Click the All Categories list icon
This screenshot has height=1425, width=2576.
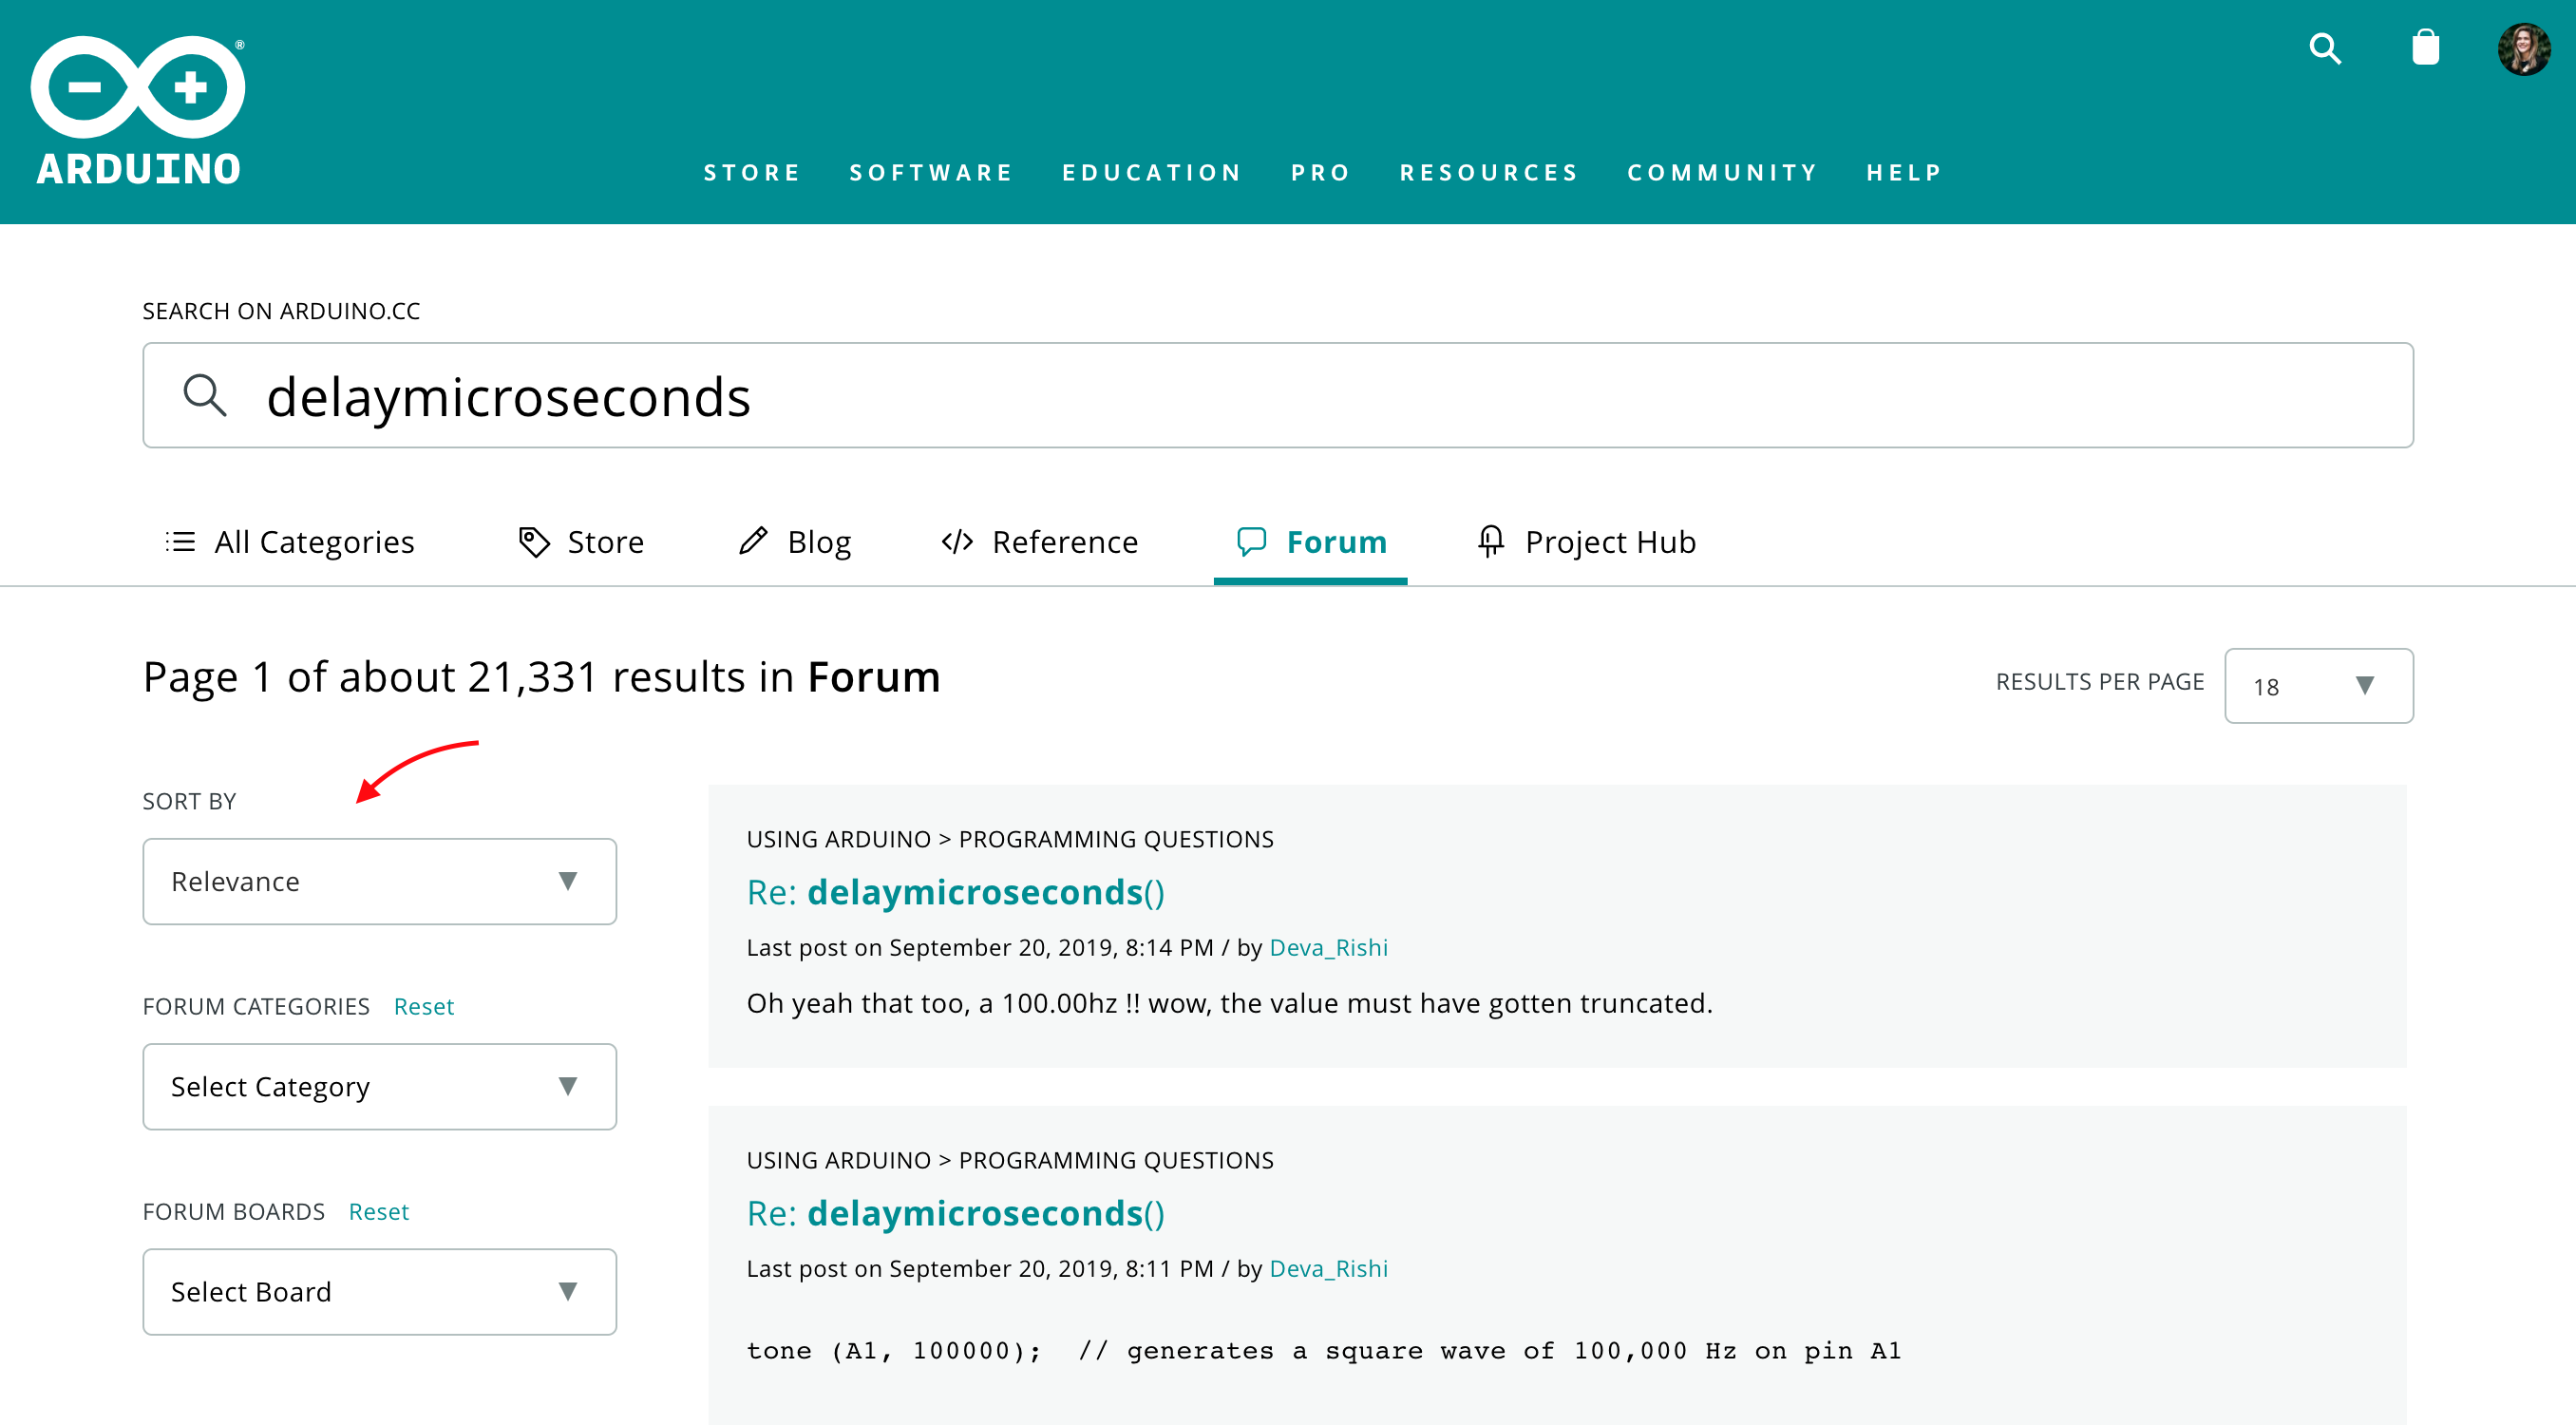click(x=180, y=541)
